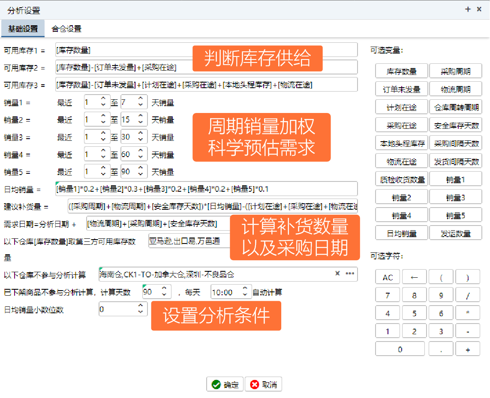Insert the 发运数量 variable
490x398 pixels.
[456, 232]
